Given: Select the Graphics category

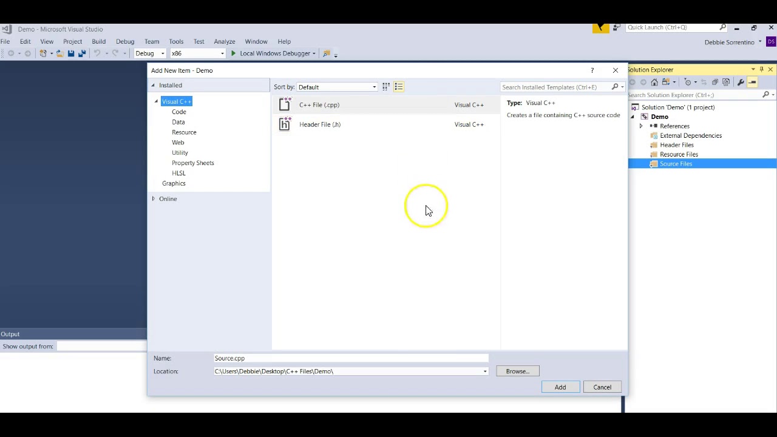Looking at the screenshot, I should tap(174, 183).
